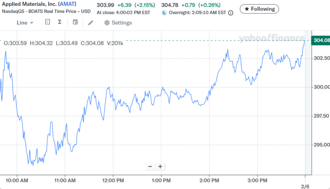Click the comparison brackets icon
Viewport: 330px width, 189px height.
point(47,22)
